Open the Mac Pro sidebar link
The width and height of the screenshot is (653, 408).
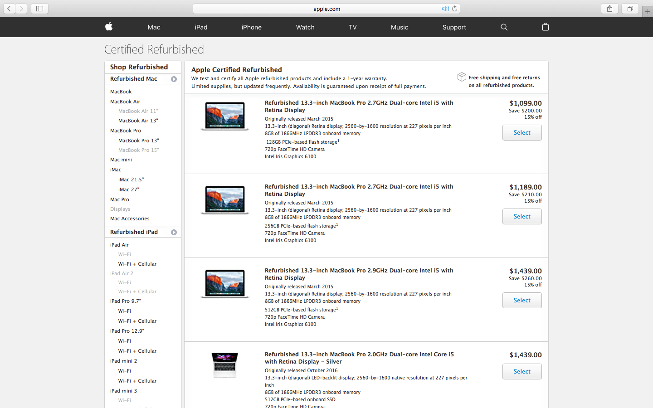click(120, 199)
